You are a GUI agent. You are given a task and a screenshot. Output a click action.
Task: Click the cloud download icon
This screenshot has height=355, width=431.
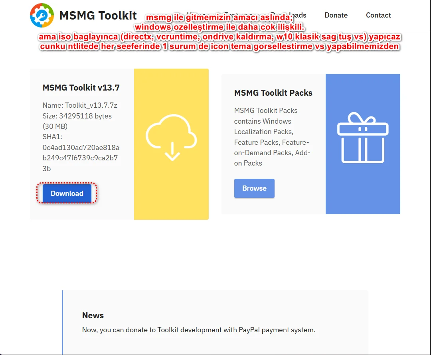pos(171,137)
